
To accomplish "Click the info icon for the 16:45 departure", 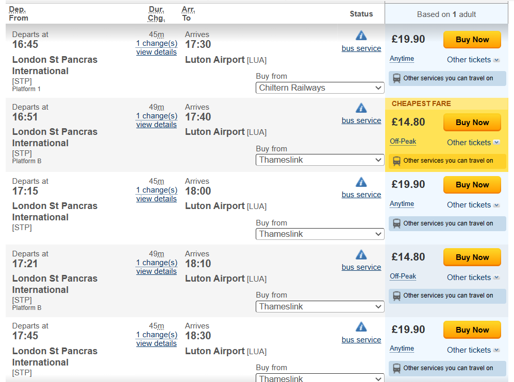I will coord(361,36).
